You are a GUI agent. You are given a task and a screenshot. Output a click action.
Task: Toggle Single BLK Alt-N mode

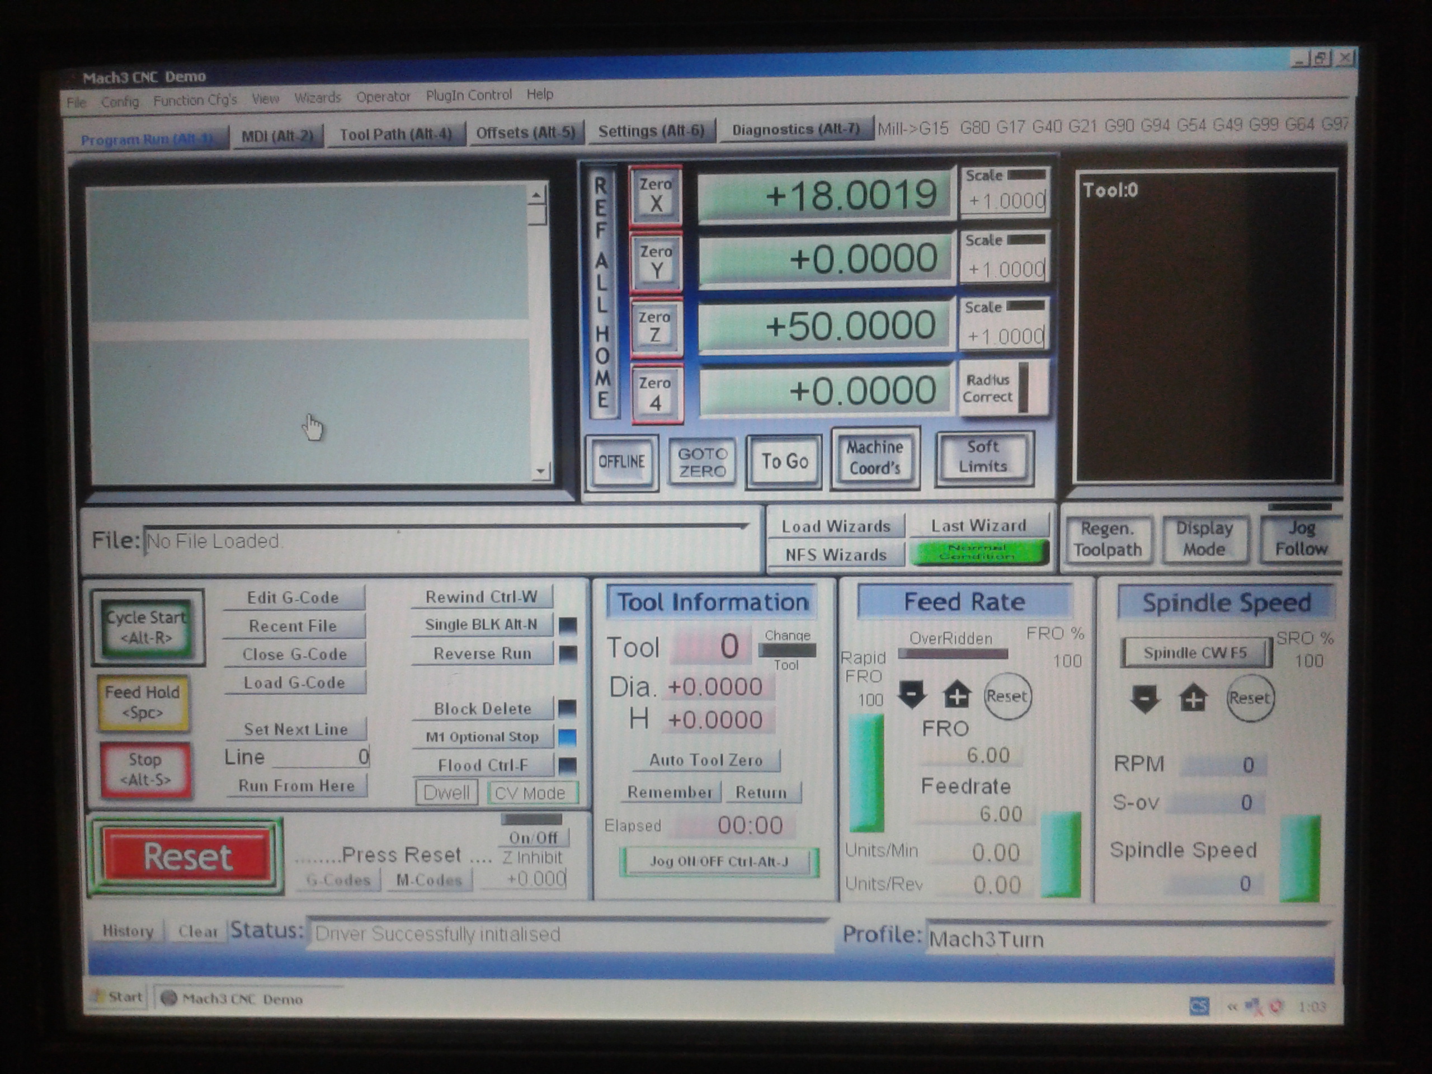482,625
